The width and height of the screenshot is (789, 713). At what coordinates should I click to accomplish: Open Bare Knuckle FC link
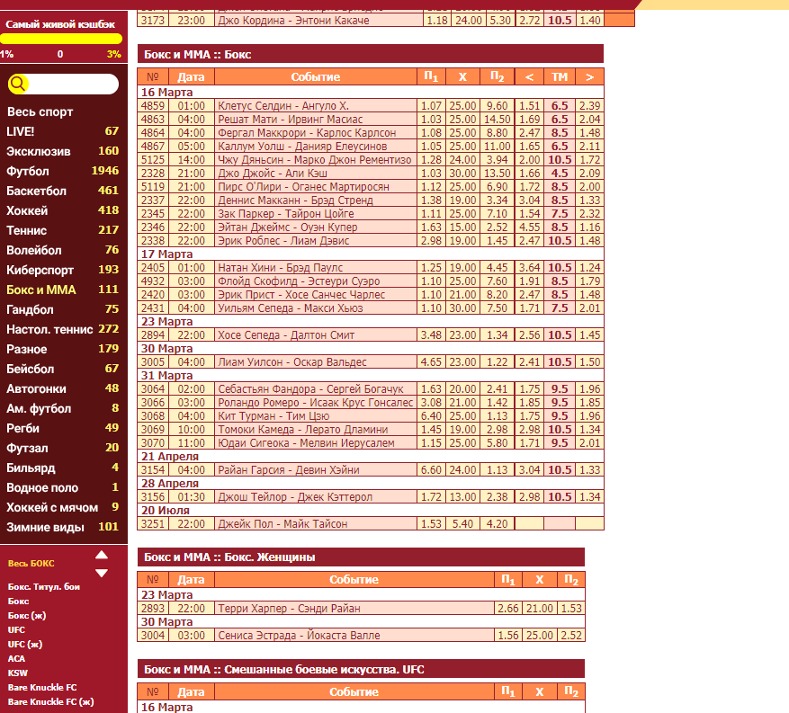(x=42, y=687)
